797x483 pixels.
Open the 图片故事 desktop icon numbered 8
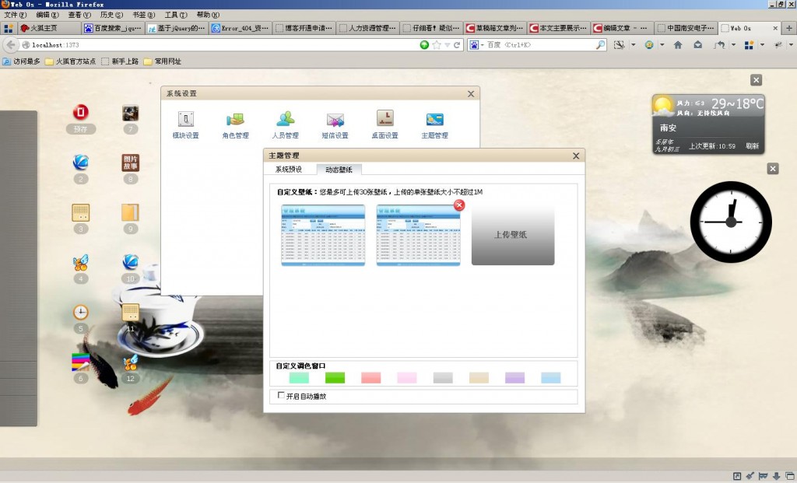(130, 162)
